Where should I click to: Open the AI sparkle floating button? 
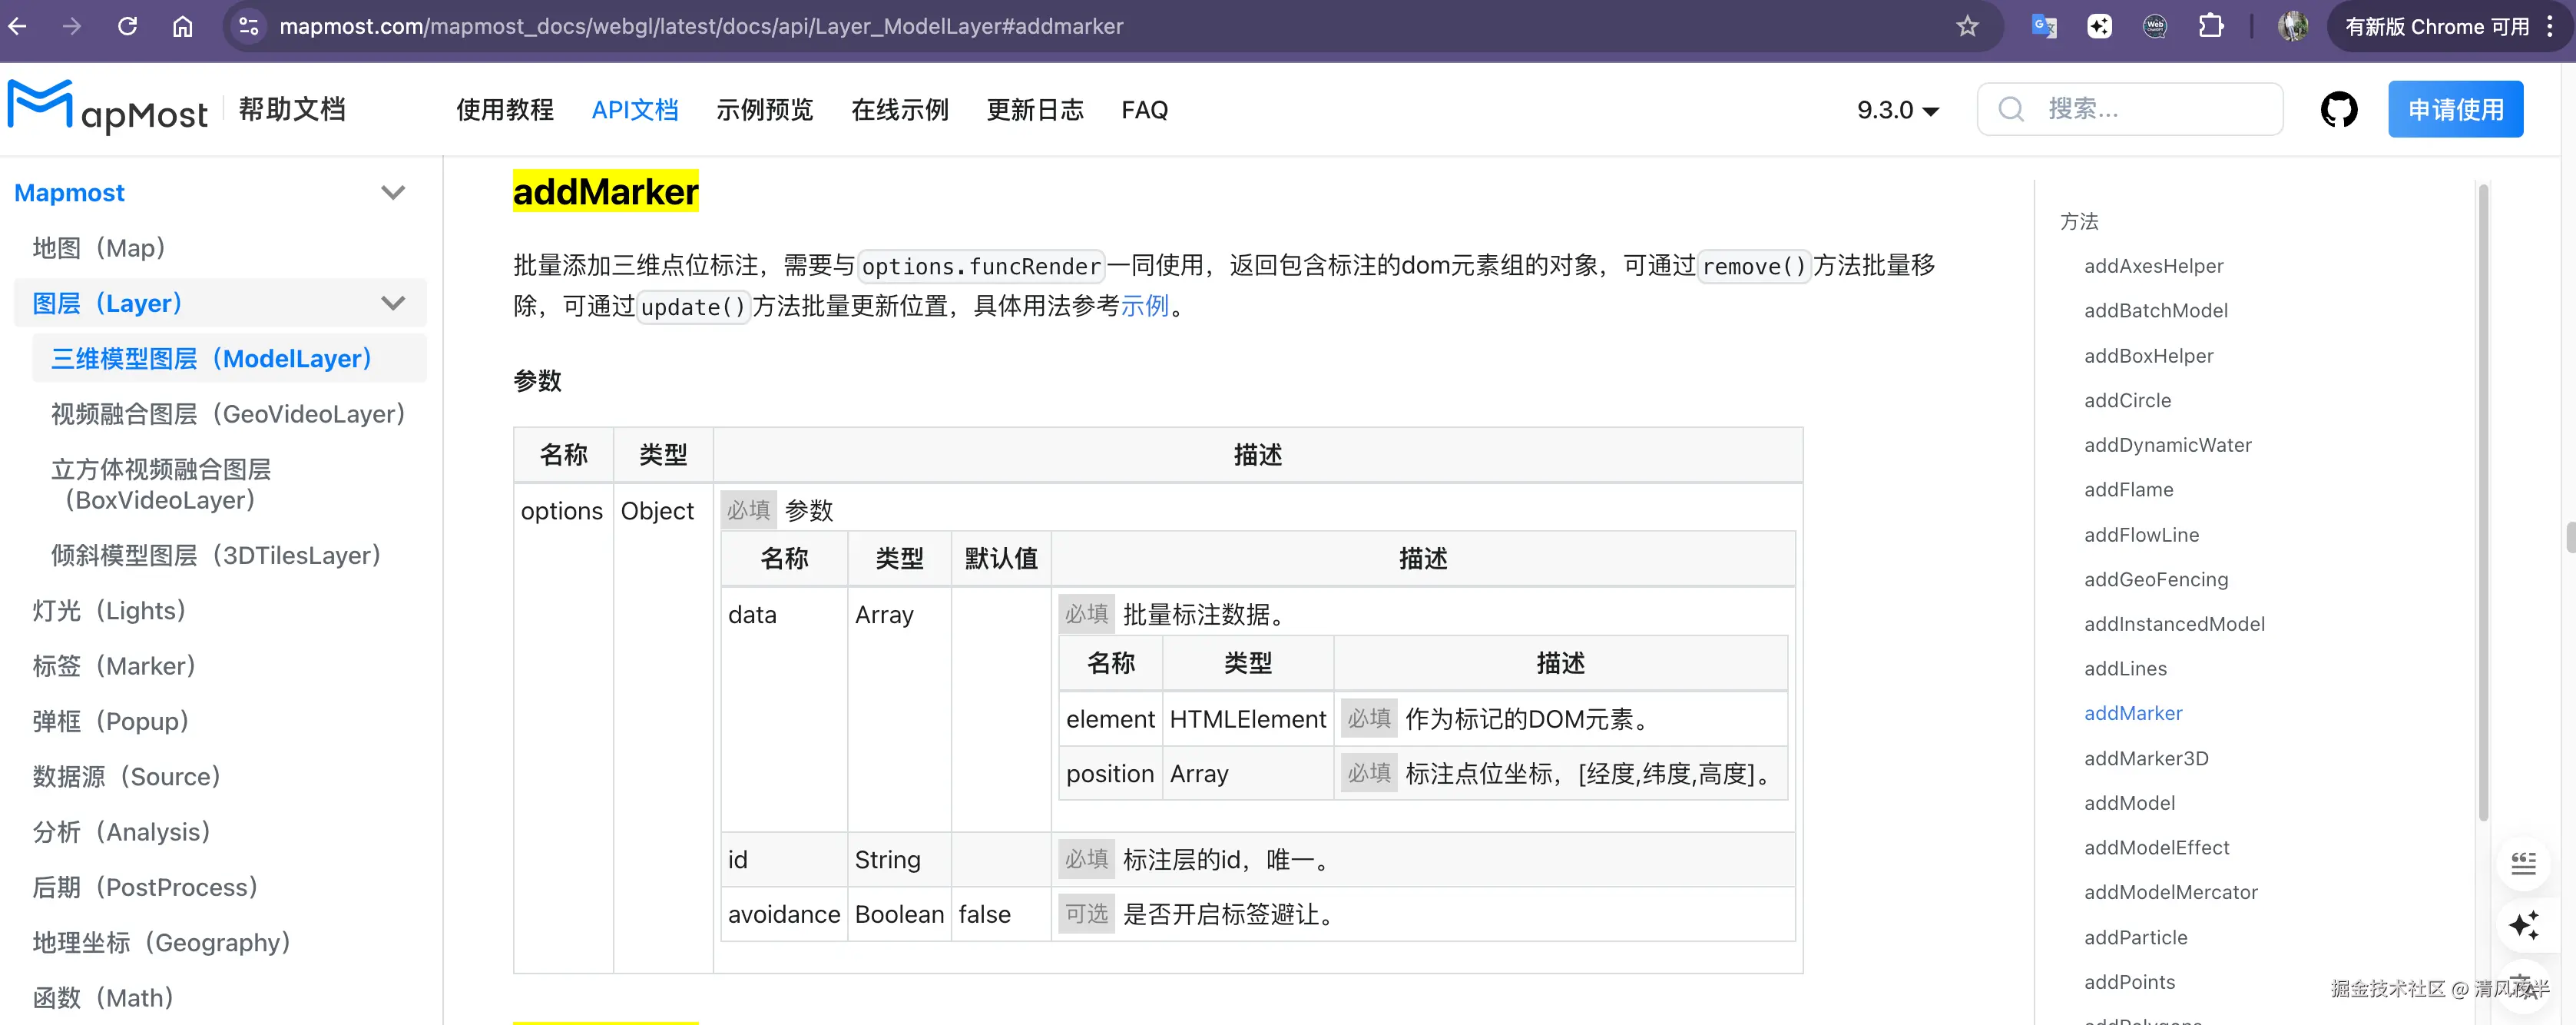tap(2523, 925)
